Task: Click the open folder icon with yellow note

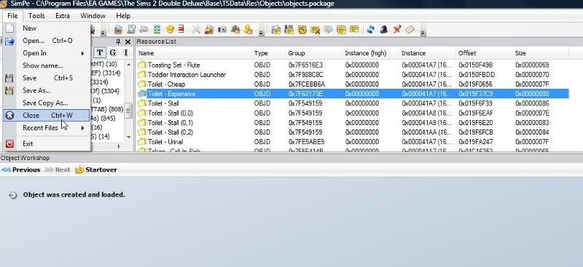Action: 276,29
